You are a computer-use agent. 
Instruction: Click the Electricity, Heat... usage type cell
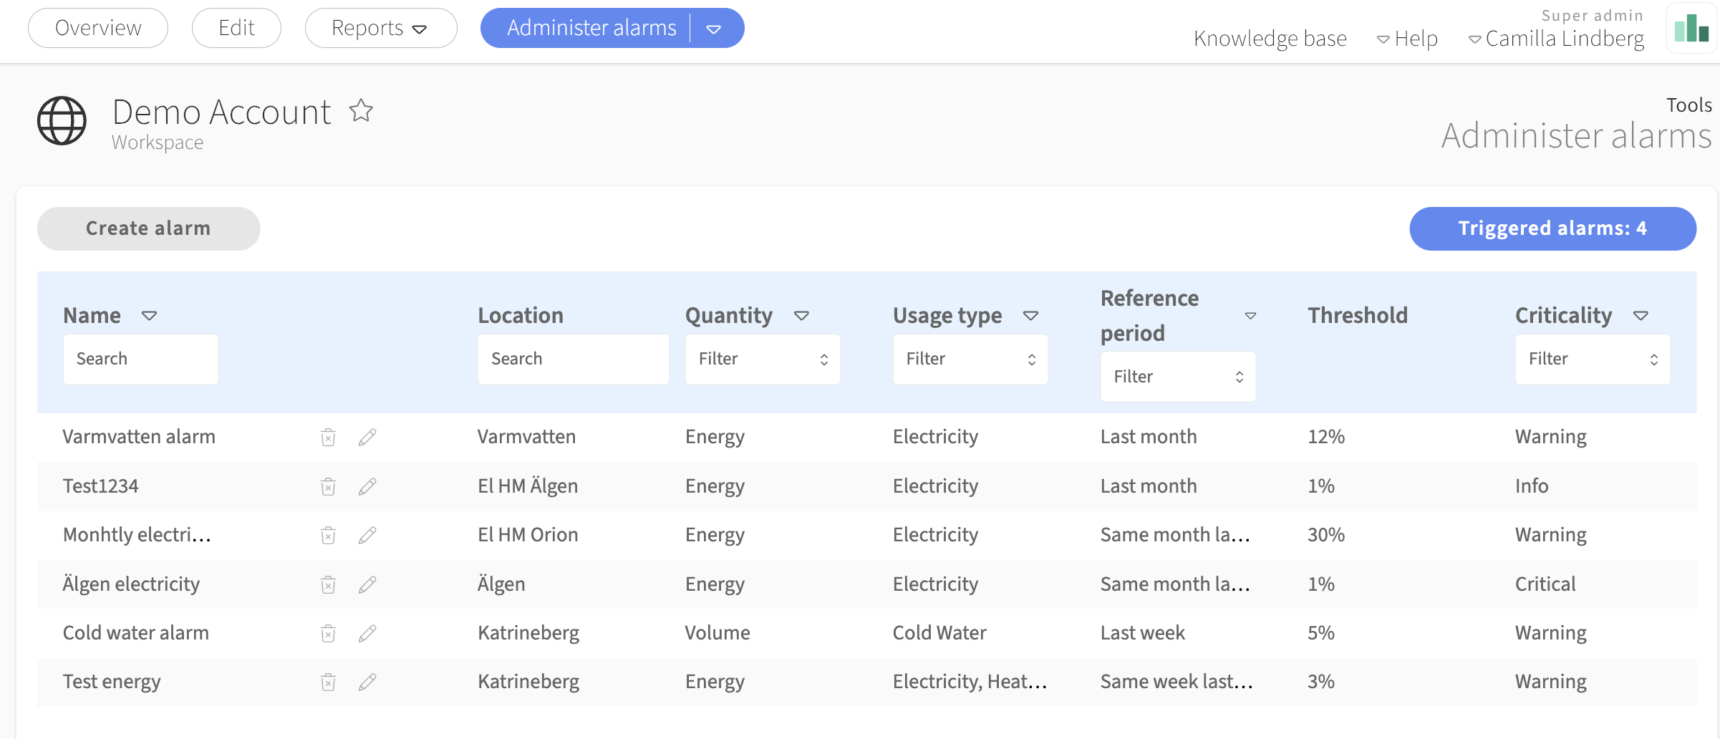click(970, 682)
